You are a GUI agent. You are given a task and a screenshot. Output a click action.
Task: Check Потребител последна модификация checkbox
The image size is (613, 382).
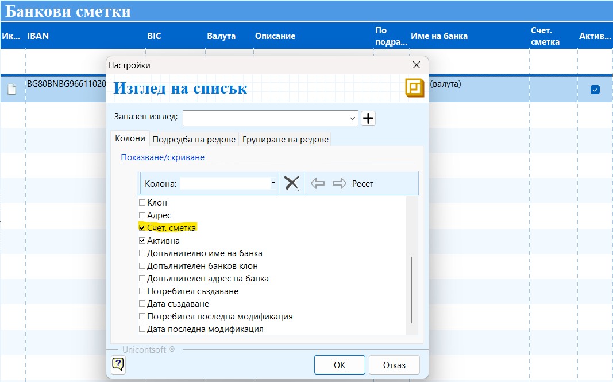click(142, 317)
